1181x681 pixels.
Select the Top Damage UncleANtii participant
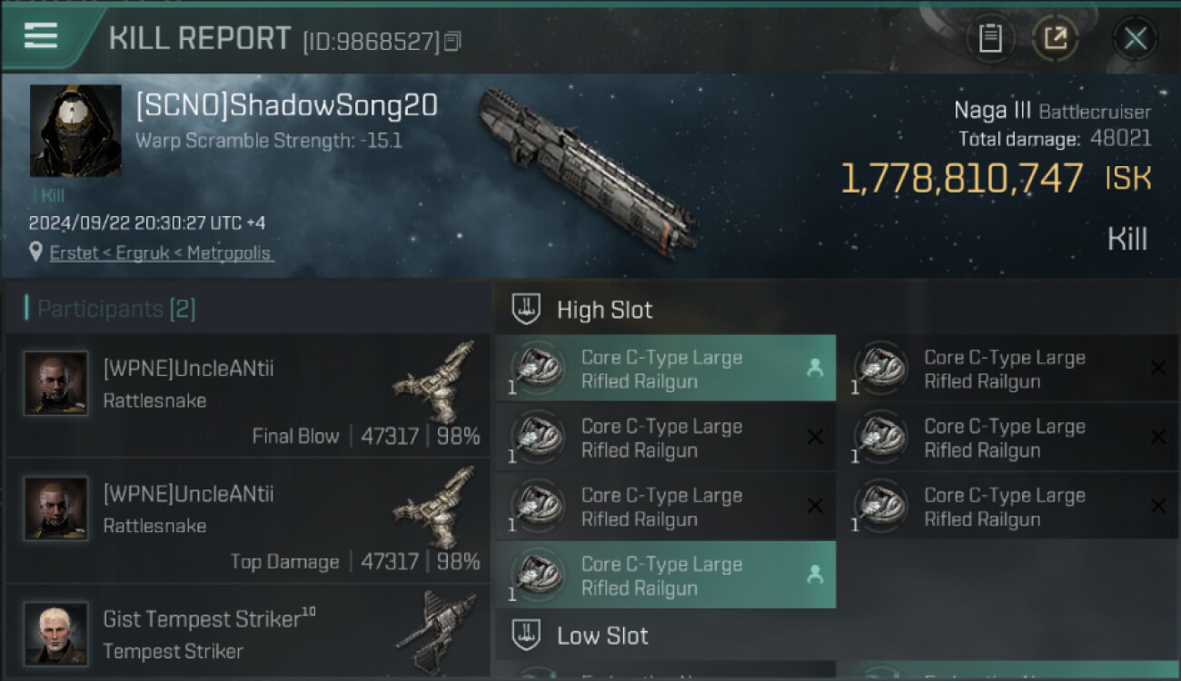click(x=249, y=520)
